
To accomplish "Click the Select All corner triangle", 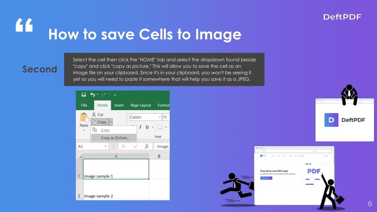I will [80, 156].
